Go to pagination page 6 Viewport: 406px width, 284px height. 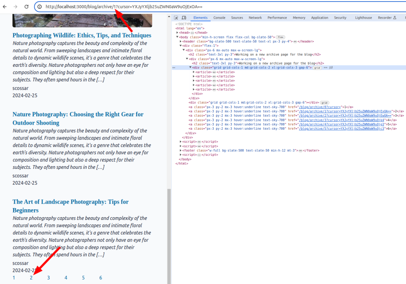(101, 278)
